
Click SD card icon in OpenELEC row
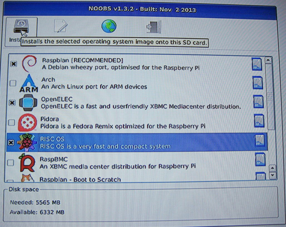(258, 102)
